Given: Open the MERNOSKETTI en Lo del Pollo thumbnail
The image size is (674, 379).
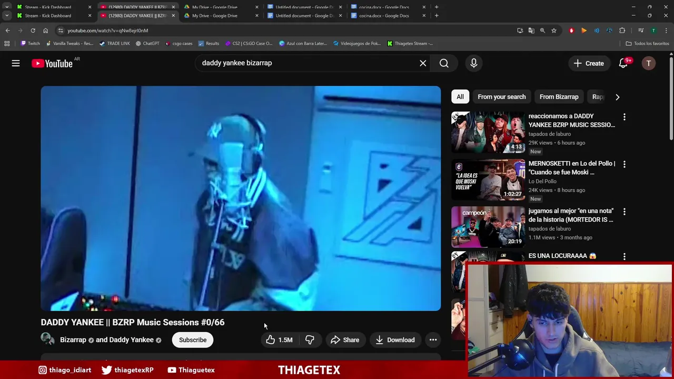Looking at the screenshot, I should (488, 179).
